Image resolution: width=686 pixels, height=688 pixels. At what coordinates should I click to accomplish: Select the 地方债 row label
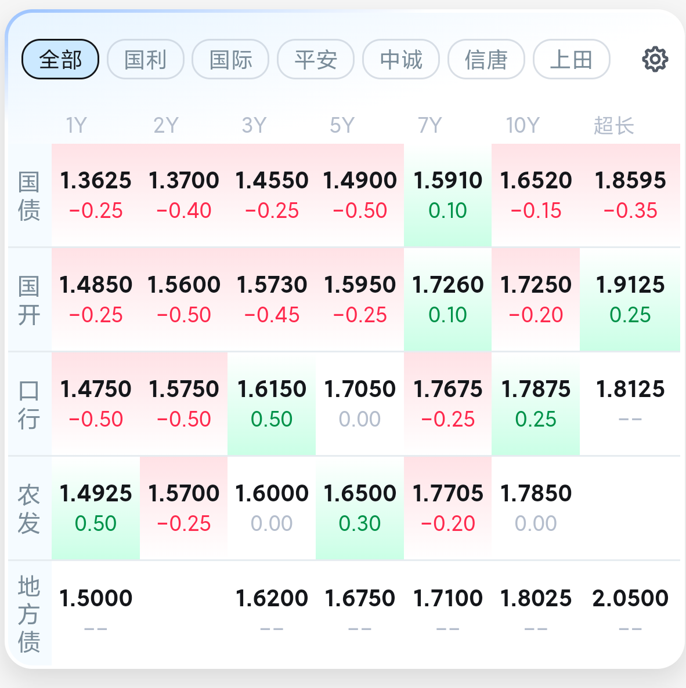coord(29,613)
